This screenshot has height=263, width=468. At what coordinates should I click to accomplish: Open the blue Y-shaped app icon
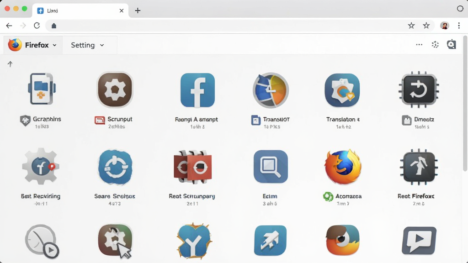tap(194, 240)
